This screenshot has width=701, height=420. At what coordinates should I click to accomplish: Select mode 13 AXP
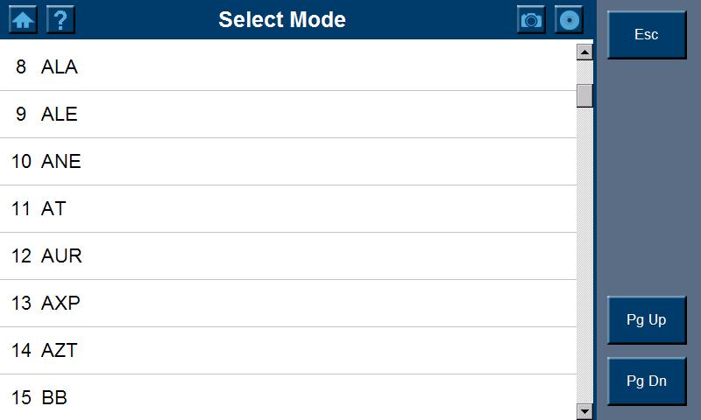287,303
